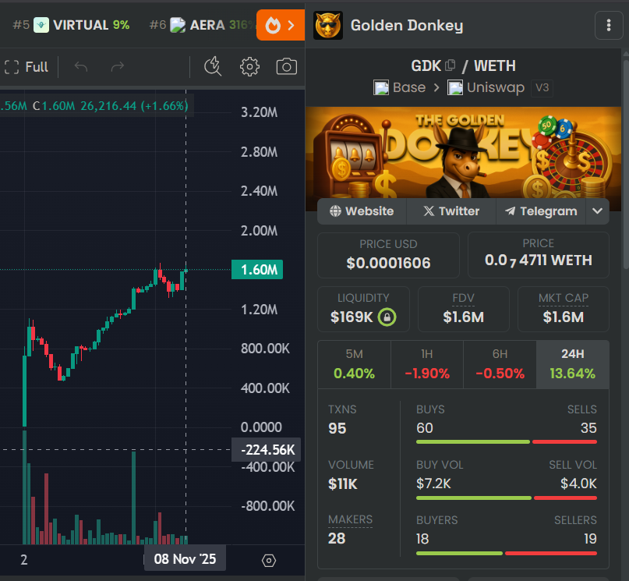Image resolution: width=629 pixels, height=581 pixels.
Task: Take a chart snapshot with camera
Action: pyautogui.click(x=286, y=66)
